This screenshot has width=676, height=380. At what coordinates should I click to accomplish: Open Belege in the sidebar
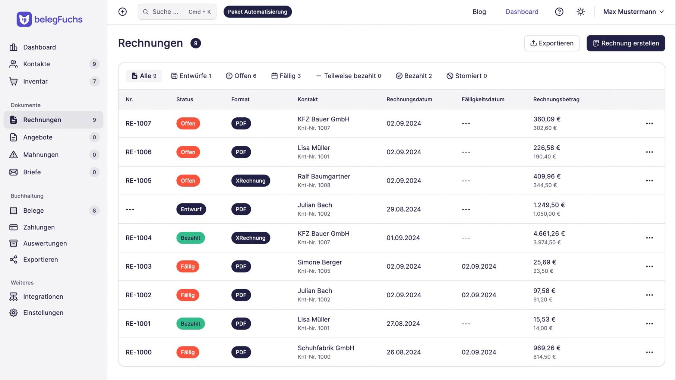53,211
